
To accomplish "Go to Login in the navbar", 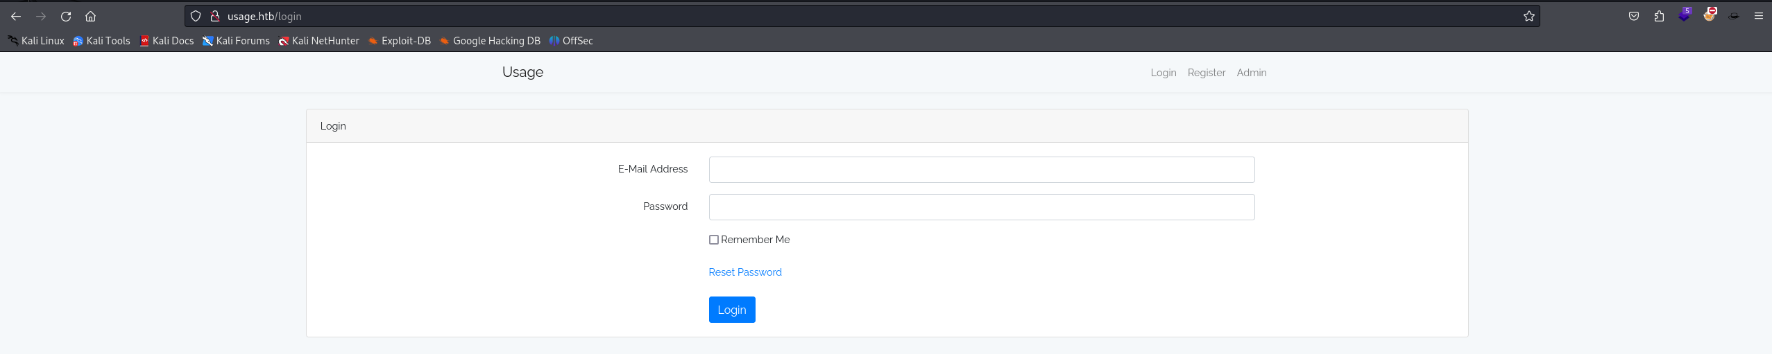I will (1163, 73).
